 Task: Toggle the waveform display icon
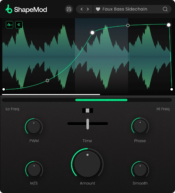(x=9, y=25)
